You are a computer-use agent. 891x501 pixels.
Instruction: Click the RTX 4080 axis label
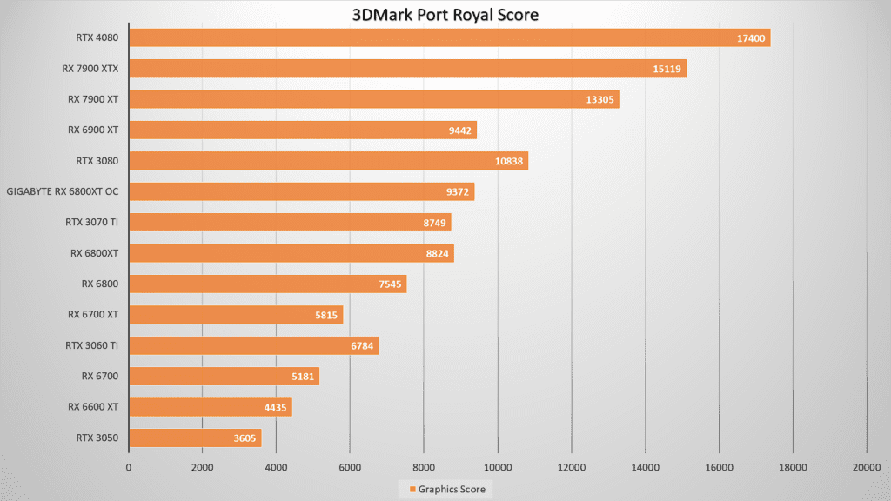pos(97,37)
